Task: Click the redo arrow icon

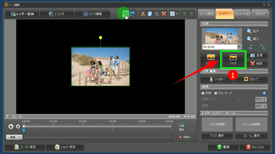Action: pyautogui.click(x=132, y=14)
